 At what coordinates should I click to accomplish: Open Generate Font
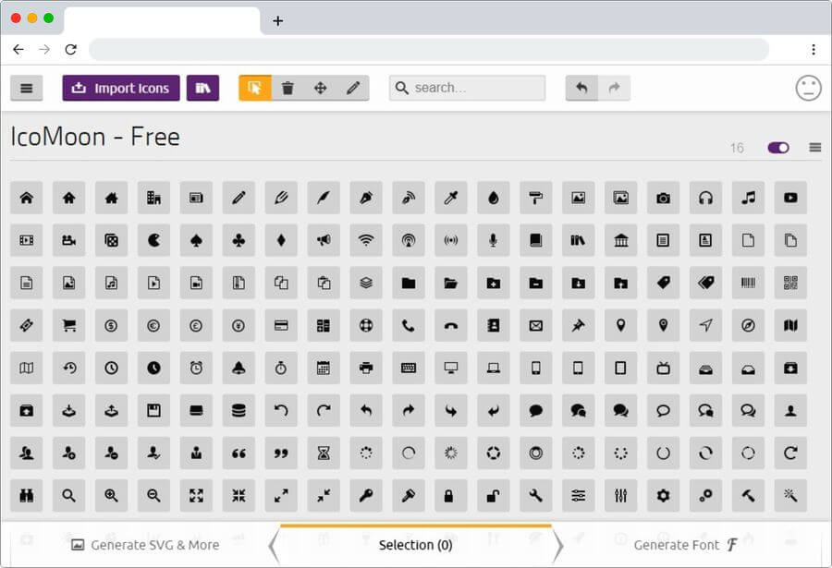point(686,545)
